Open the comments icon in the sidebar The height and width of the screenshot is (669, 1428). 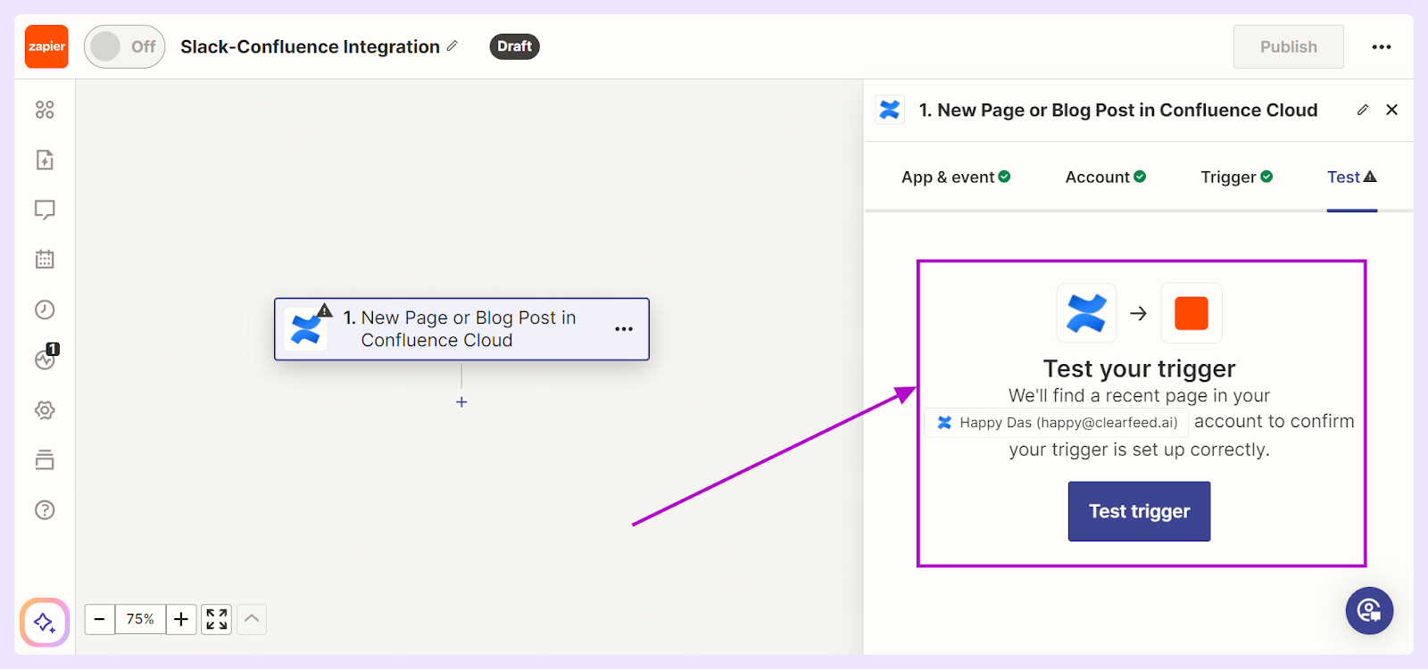click(x=45, y=210)
